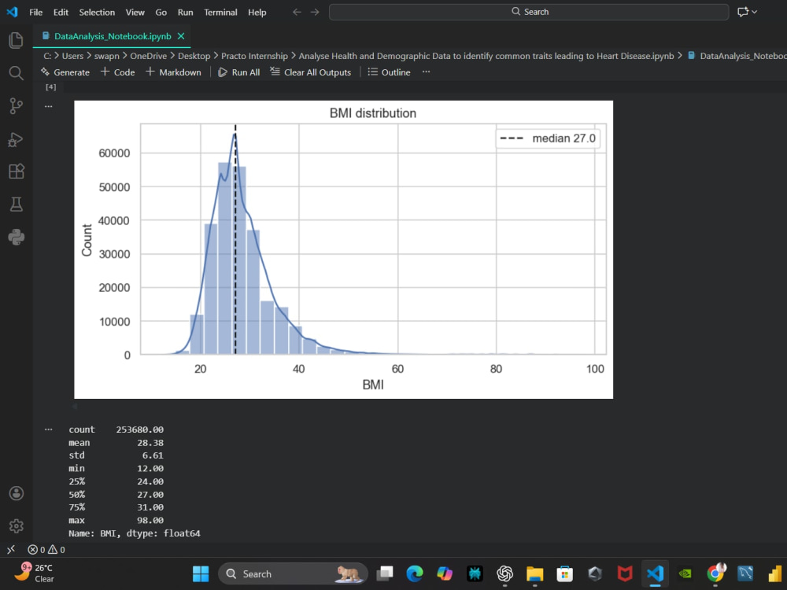The height and width of the screenshot is (590, 787).
Task: Open Manage settings gear
Action: (x=16, y=525)
